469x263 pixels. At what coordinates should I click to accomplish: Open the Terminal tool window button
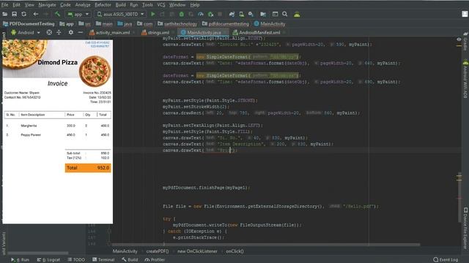[x=103, y=260]
